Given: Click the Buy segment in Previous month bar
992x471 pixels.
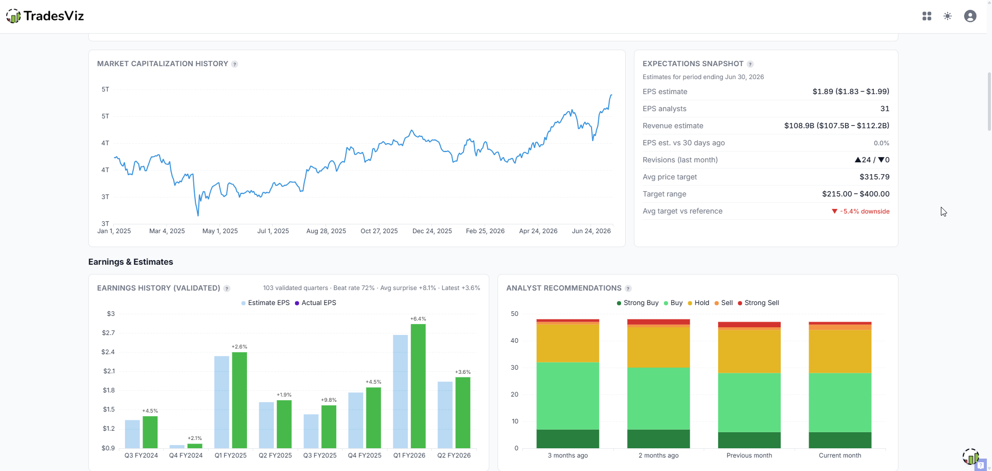Looking at the screenshot, I should (x=749, y=403).
